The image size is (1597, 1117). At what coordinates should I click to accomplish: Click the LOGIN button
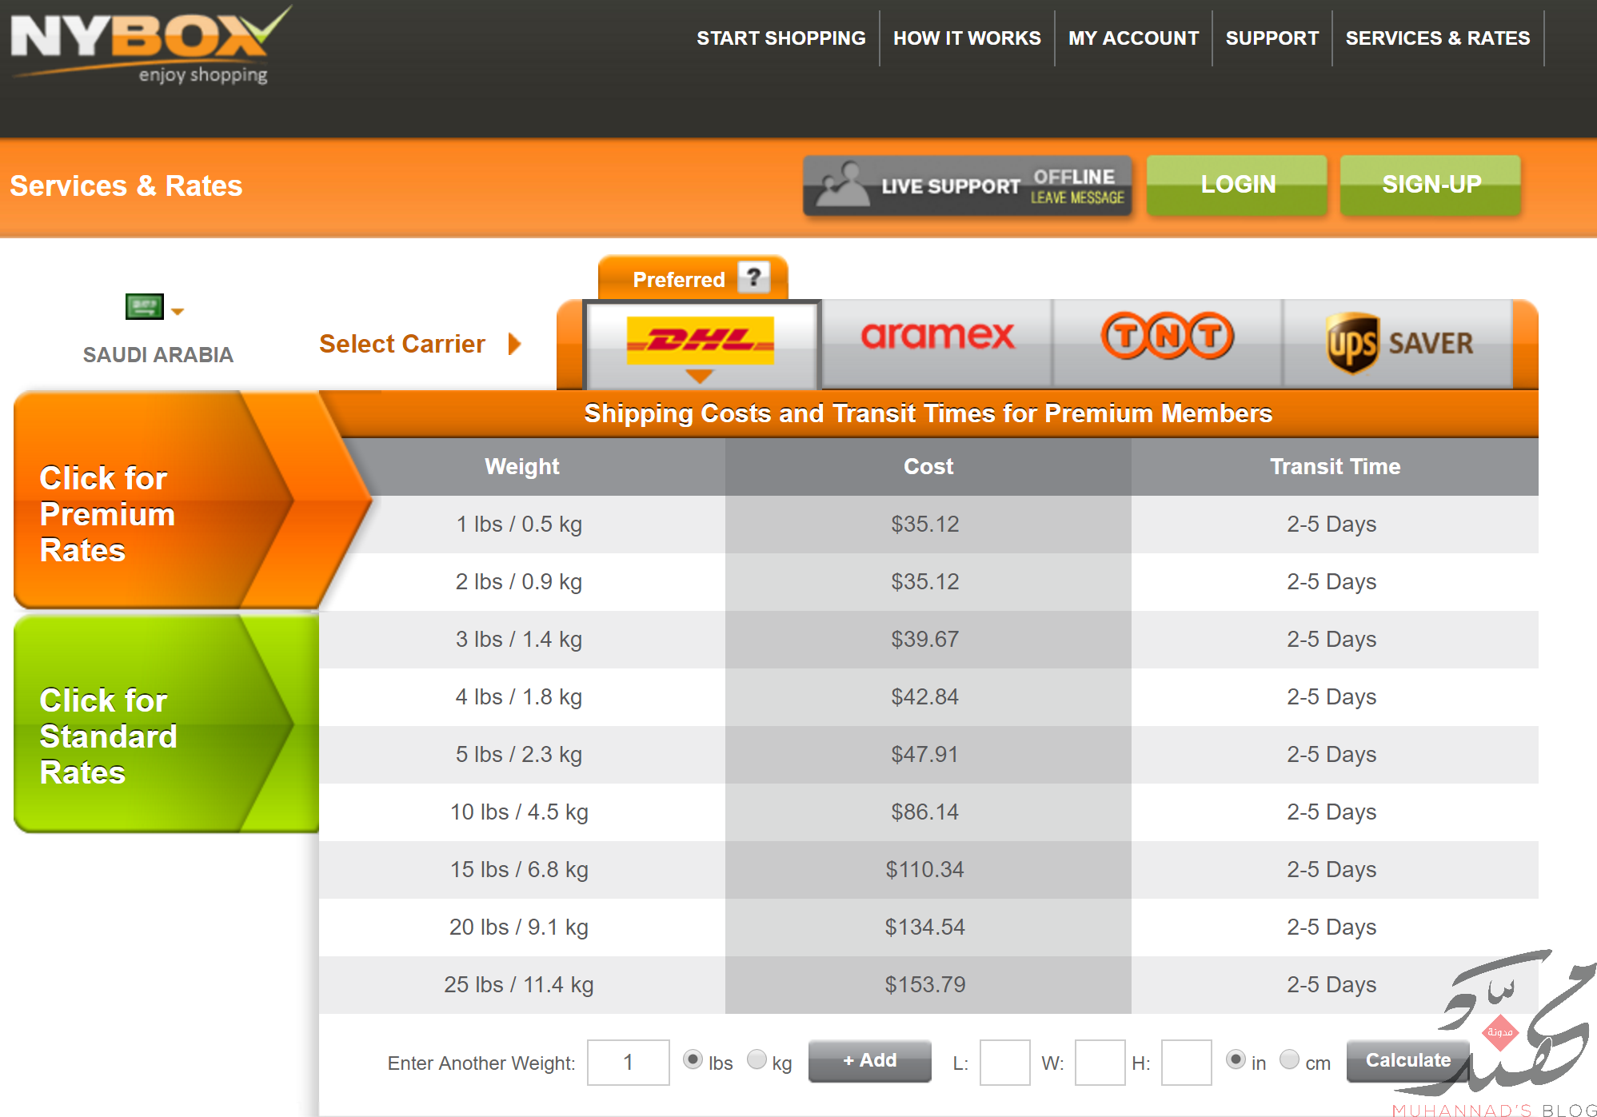pos(1237,185)
